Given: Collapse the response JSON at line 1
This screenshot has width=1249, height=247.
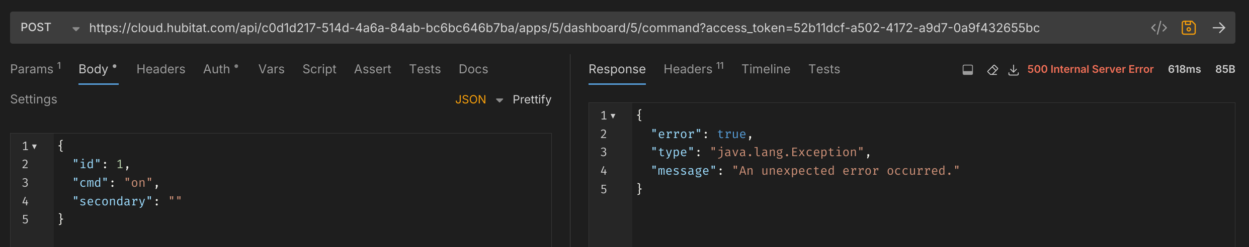Looking at the screenshot, I should click(x=613, y=116).
